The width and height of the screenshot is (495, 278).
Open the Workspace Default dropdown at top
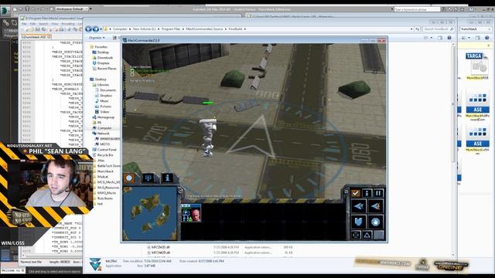coord(72,8)
